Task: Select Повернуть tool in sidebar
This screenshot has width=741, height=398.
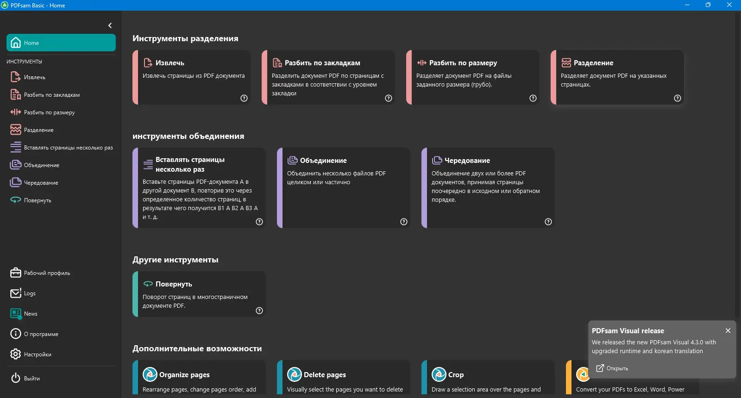Action: (x=61, y=200)
